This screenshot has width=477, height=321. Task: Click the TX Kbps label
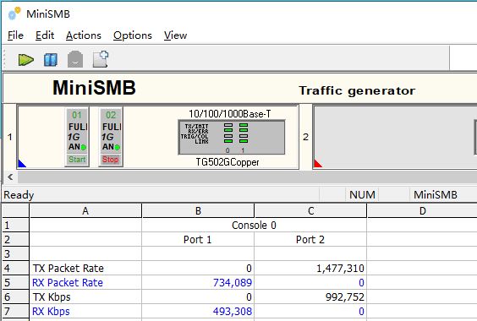(52, 297)
